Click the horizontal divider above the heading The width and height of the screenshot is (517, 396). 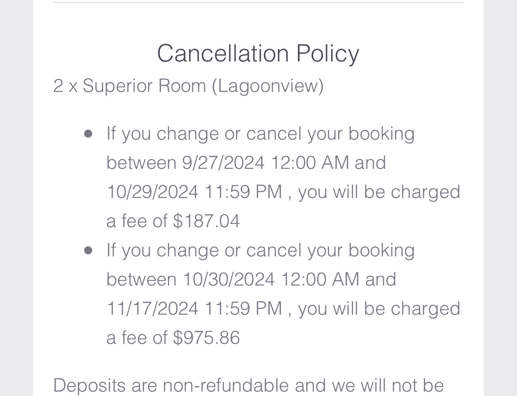(x=258, y=2)
